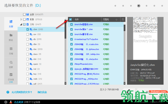This screenshot has width=168, height=104.
Task: Click the dbx file type icon
Action: coord(31,44)
